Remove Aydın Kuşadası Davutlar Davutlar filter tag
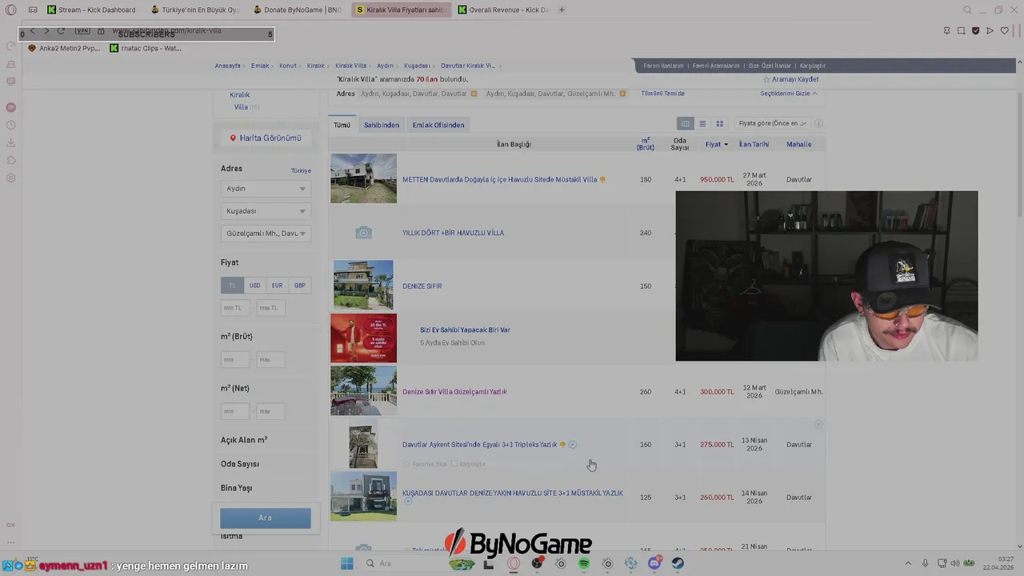1024x576 pixels. click(x=474, y=94)
